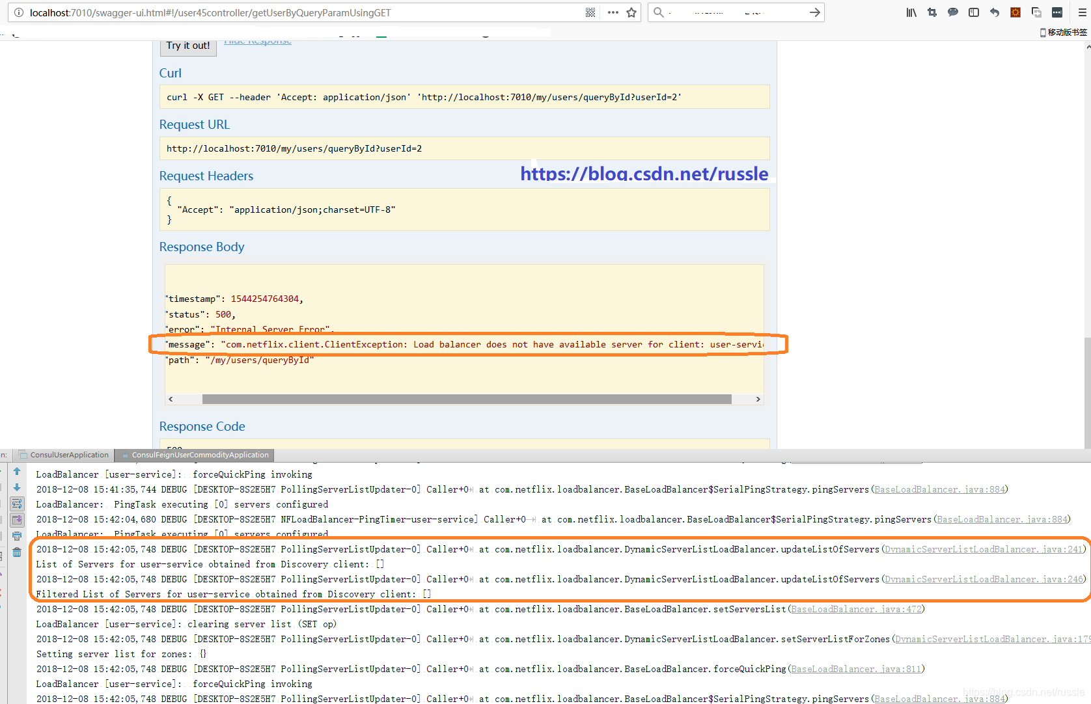Click the Request Headers heading
This screenshot has height=704, width=1091.
[206, 176]
